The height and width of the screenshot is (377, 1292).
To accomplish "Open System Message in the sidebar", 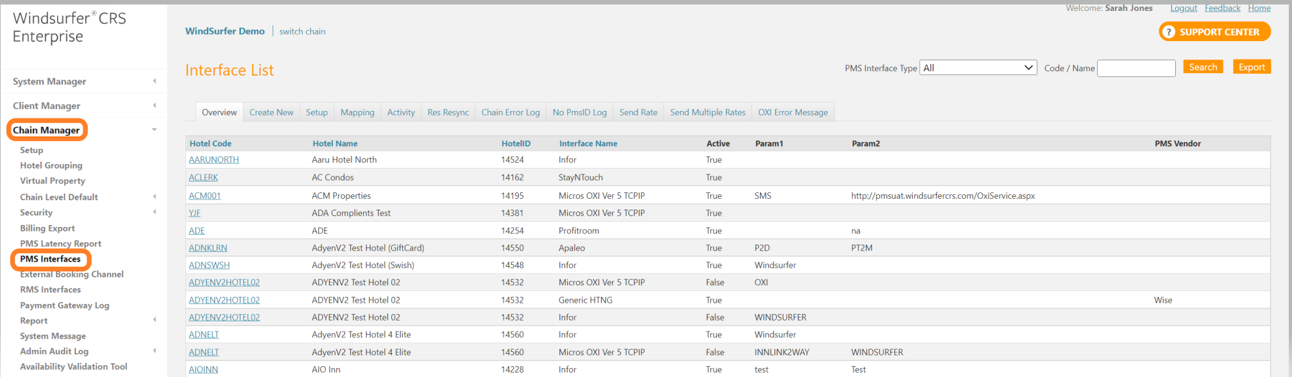I will pos(53,336).
